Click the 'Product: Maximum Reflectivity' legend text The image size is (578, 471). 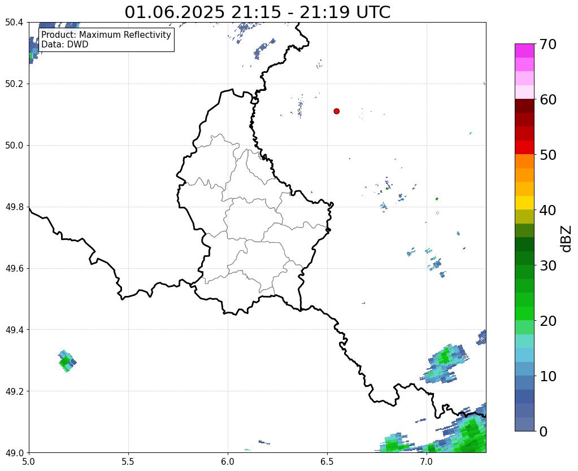(x=106, y=34)
